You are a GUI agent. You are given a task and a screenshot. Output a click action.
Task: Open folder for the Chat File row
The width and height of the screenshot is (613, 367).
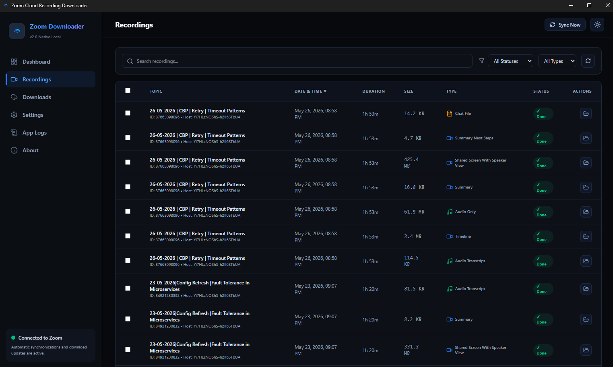586,114
